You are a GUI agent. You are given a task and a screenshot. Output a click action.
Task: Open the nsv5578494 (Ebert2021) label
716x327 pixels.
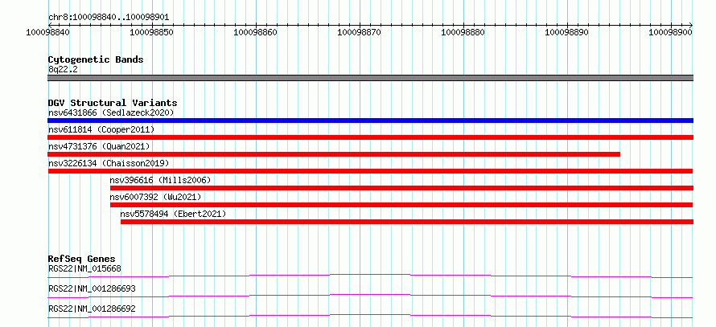coord(173,214)
